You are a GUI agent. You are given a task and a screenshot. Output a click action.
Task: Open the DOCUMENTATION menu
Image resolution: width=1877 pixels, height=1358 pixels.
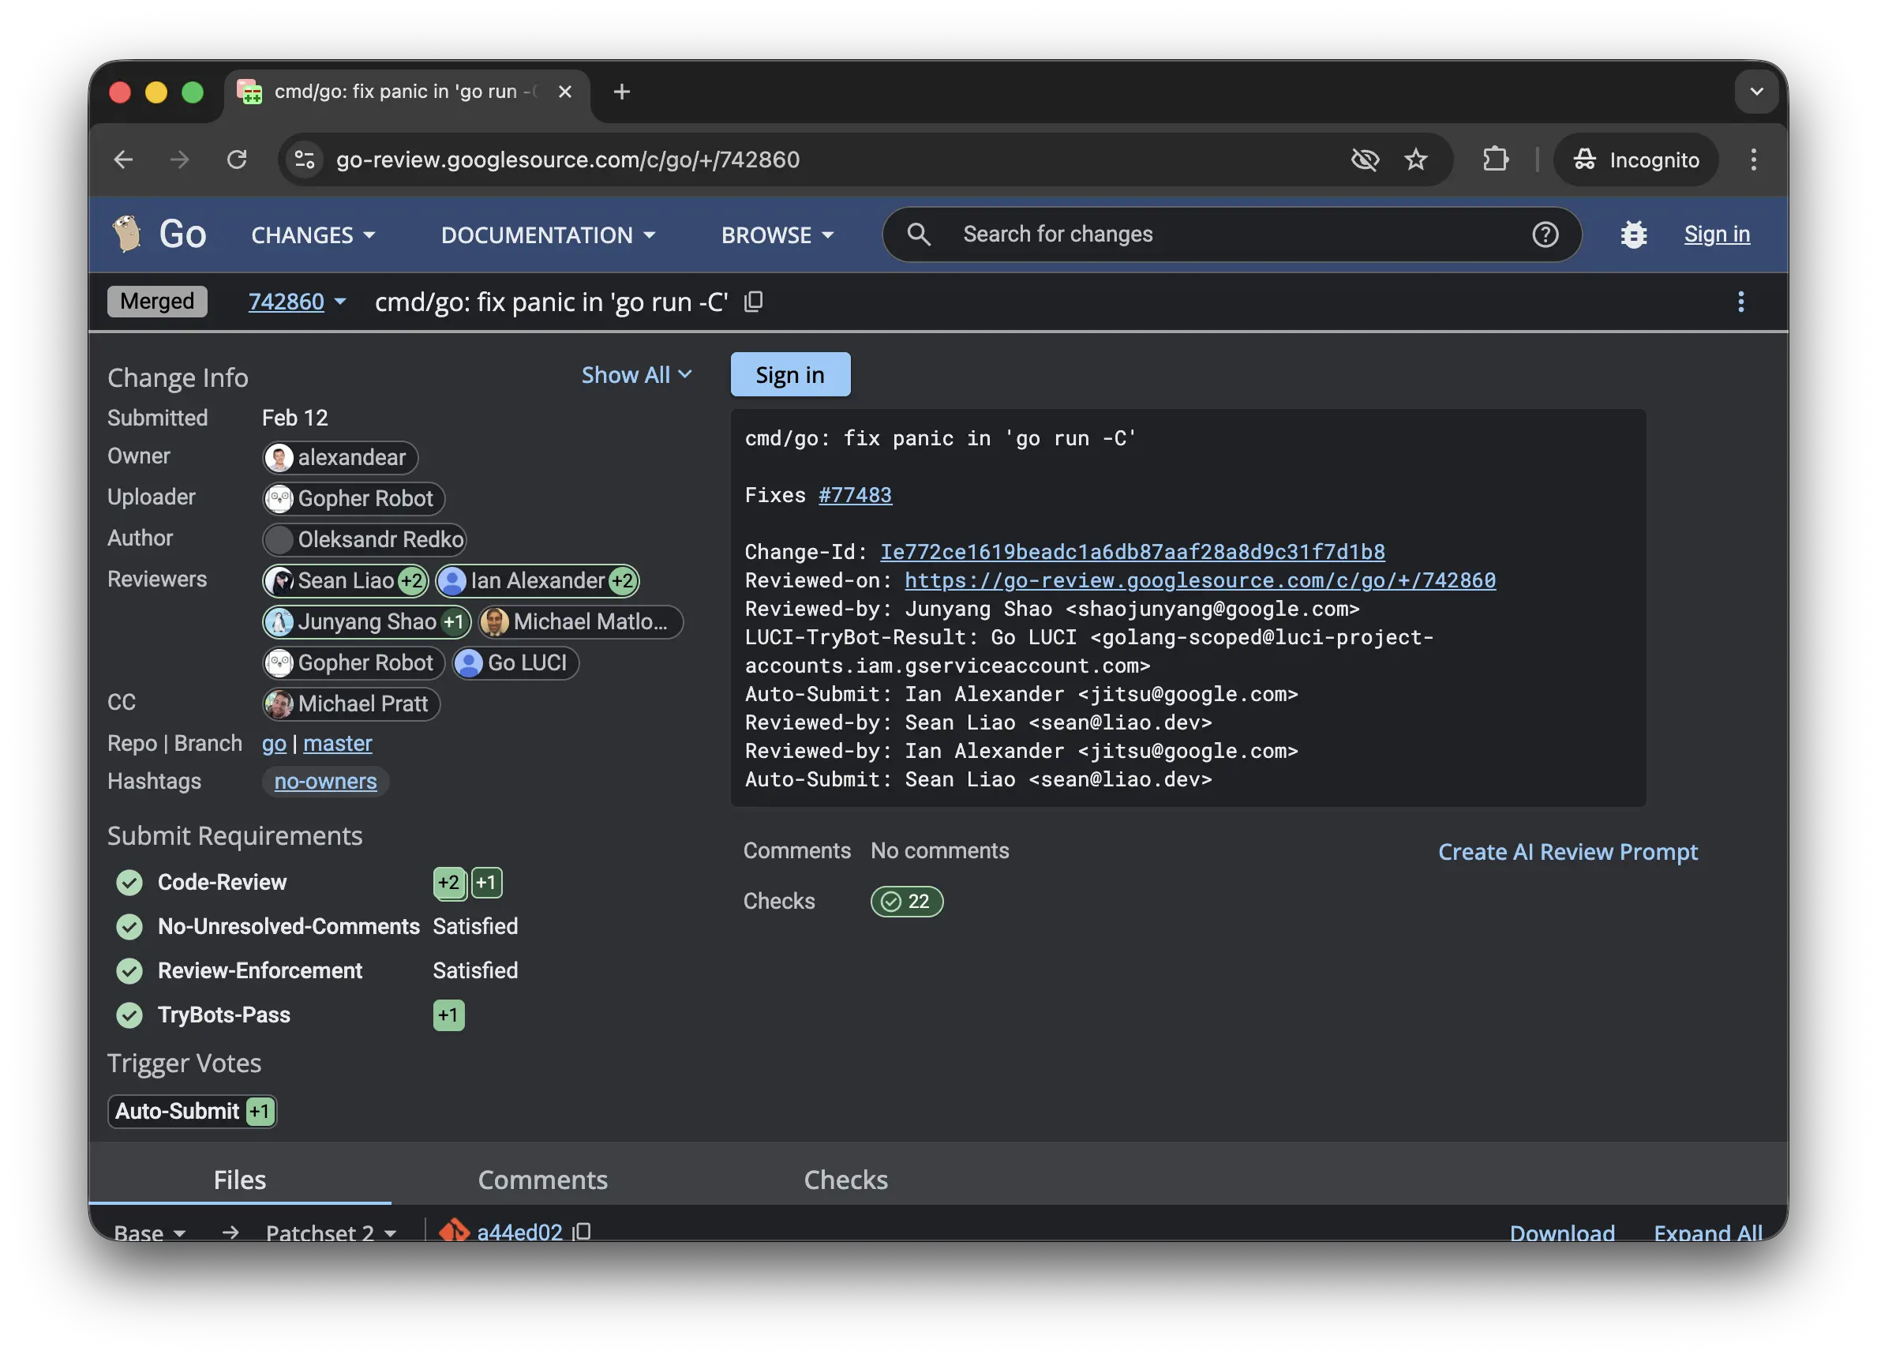click(x=547, y=234)
